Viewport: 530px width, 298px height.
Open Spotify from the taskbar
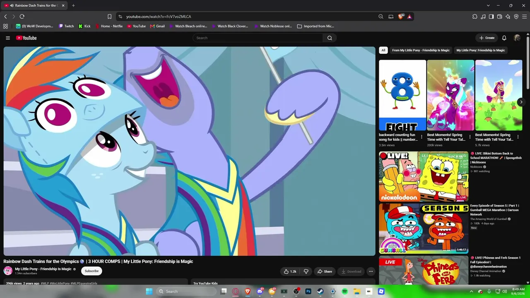[x=344, y=291]
